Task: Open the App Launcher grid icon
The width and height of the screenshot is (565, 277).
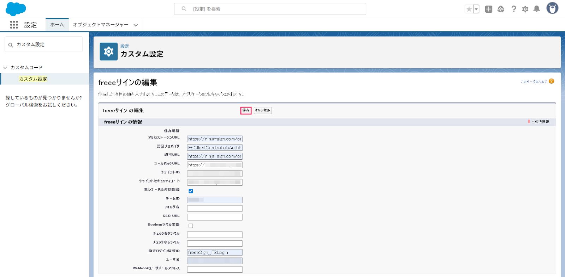Action: tap(14, 25)
